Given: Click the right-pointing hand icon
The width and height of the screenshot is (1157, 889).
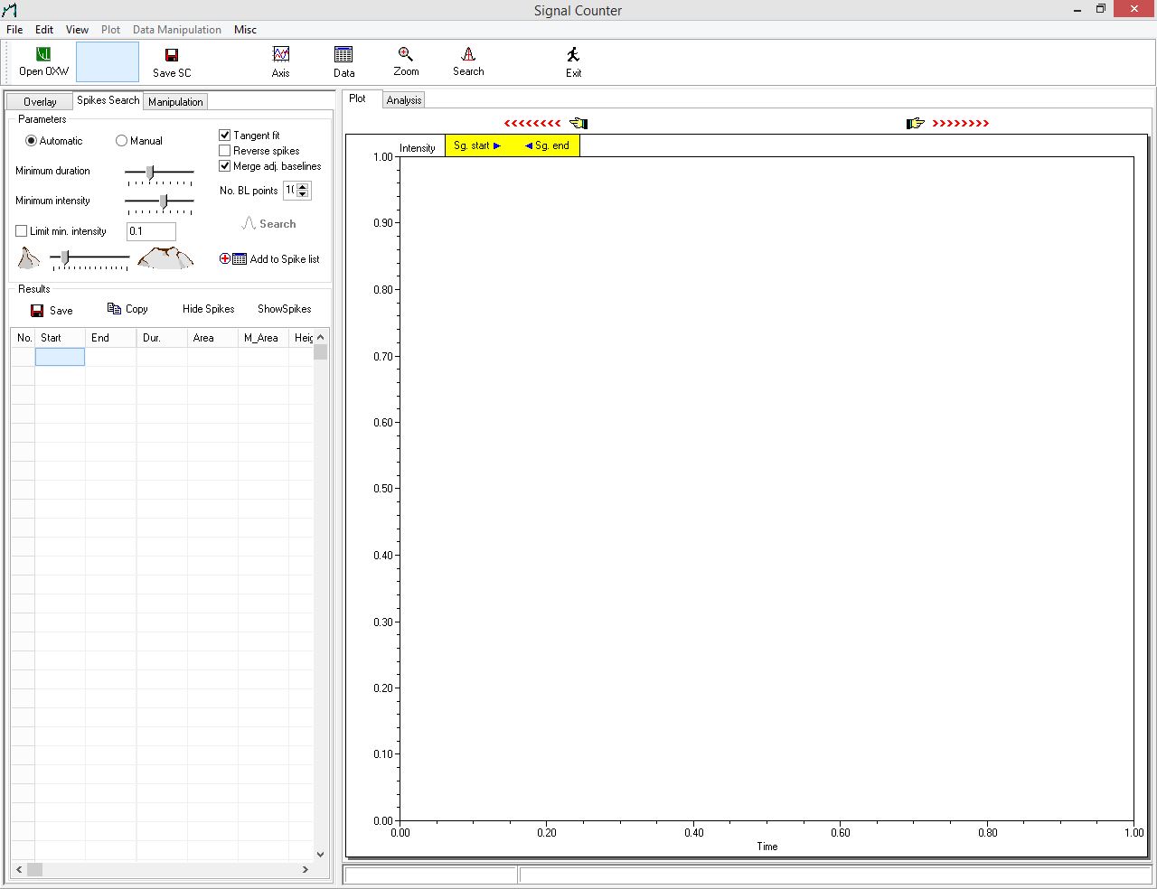Looking at the screenshot, I should [x=915, y=123].
